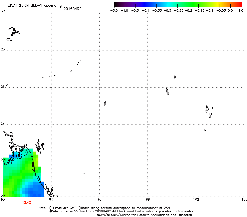Click the red 15:42 timestamp
The height and width of the screenshot is (217, 247).
pos(26,203)
